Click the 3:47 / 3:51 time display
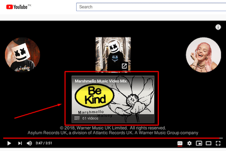The width and height of the screenshot is (226, 151). click(44, 143)
